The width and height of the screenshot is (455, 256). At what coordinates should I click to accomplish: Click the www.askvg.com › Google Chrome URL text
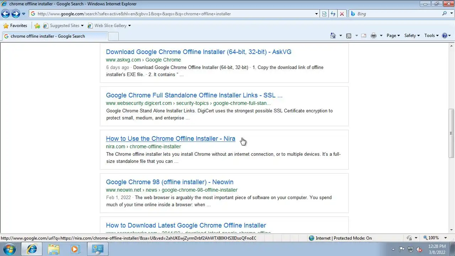pyautogui.click(x=143, y=60)
